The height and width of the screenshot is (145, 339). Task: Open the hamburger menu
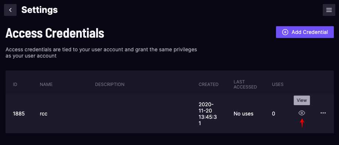tap(329, 10)
